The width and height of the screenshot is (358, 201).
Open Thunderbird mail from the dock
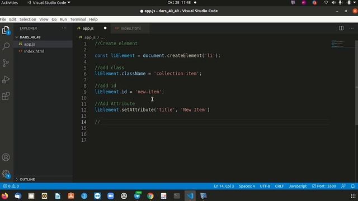tap(18, 196)
